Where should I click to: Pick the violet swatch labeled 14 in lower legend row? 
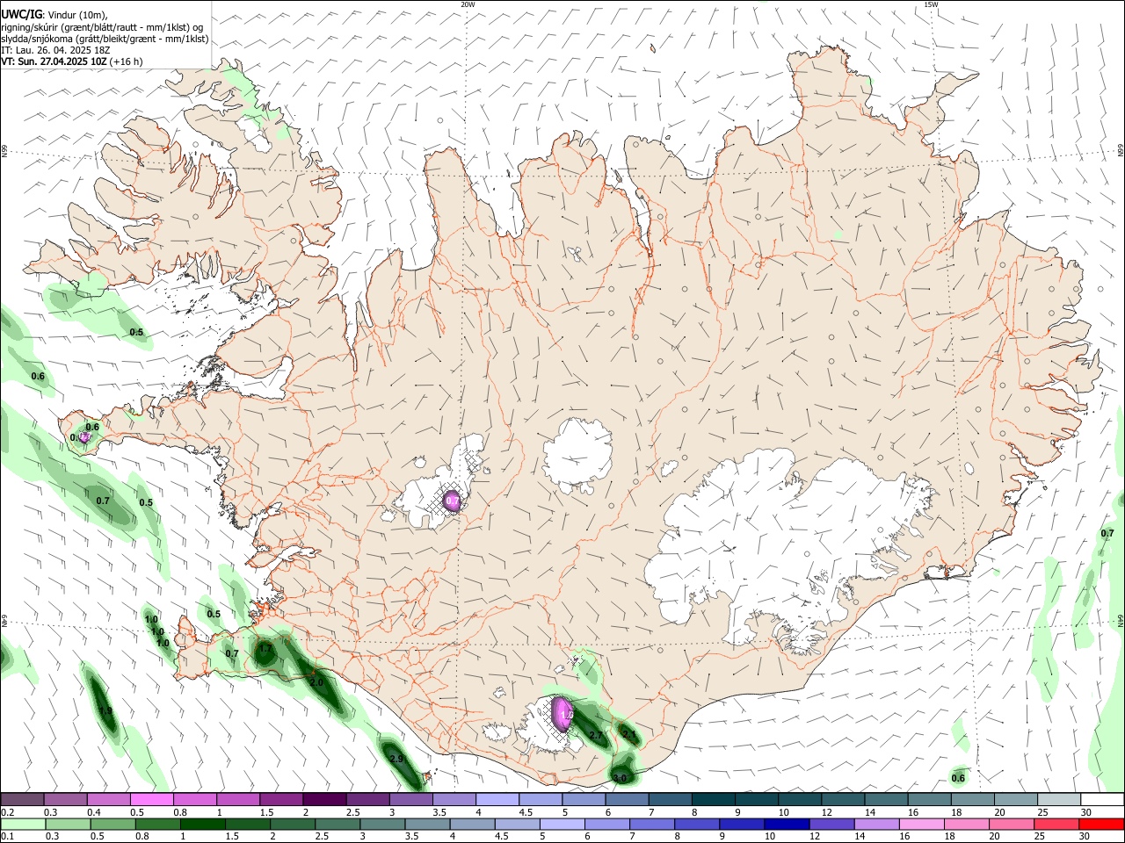point(878,825)
